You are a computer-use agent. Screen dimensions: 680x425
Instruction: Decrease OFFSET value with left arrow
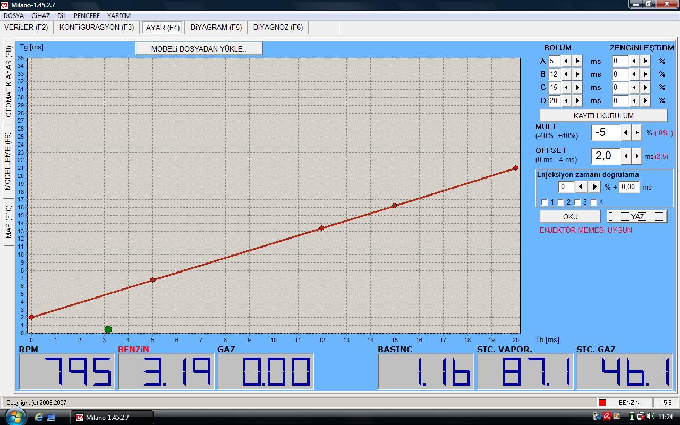[x=626, y=156]
